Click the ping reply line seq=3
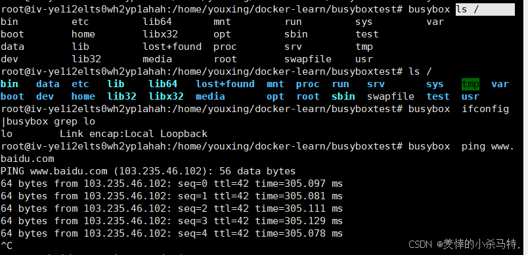The height and width of the screenshot is (255, 528). point(171,221)
